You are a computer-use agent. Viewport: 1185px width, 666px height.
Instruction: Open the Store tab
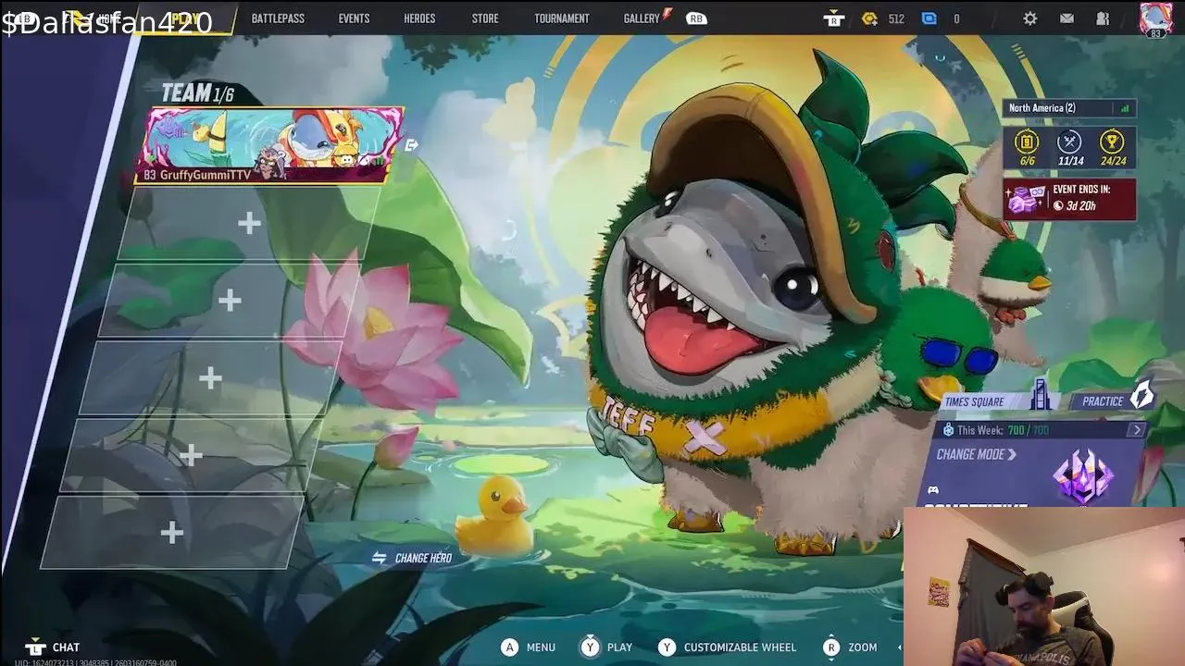click(x=485, y=18)
